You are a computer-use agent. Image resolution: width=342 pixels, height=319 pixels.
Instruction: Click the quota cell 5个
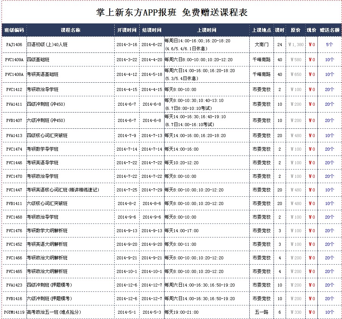pyautogui.click(x=330, y=45)
